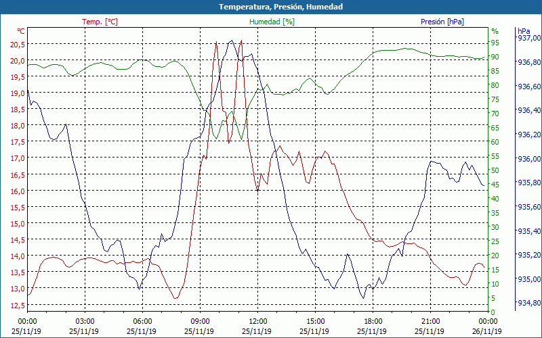Click the 18,5 temperature axis value
Screen dimensions: 542x338
18,110
